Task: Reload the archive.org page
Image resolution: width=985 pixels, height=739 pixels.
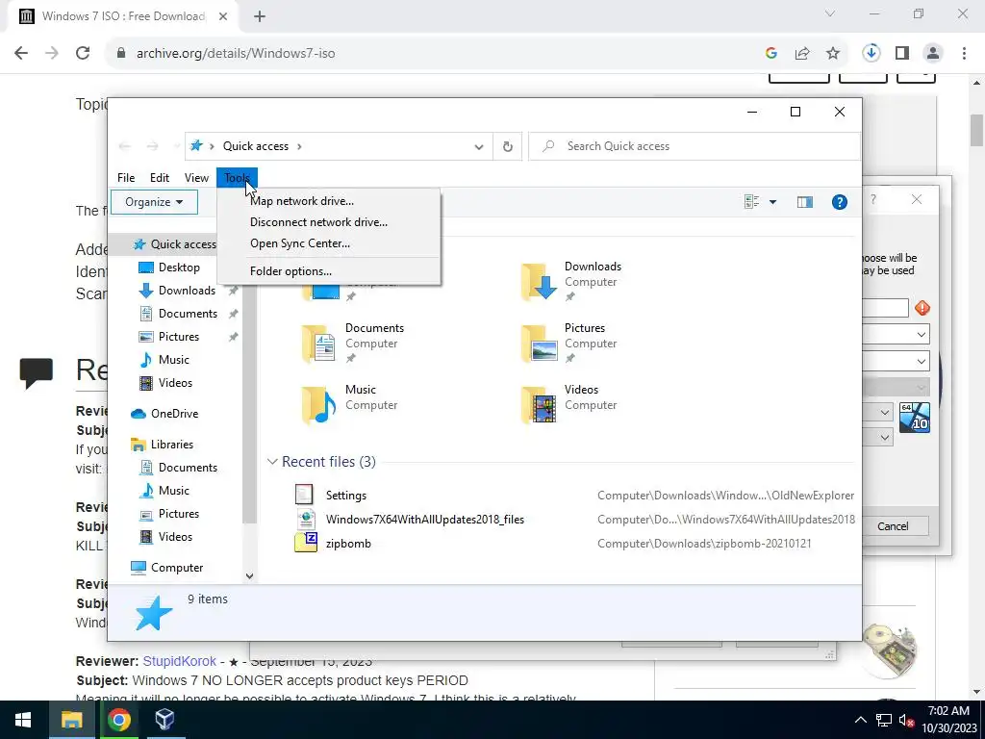Action: pos(83,54)
